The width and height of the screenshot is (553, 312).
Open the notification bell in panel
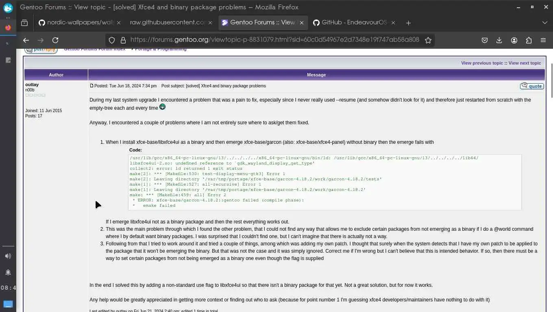tap(8, 272)
